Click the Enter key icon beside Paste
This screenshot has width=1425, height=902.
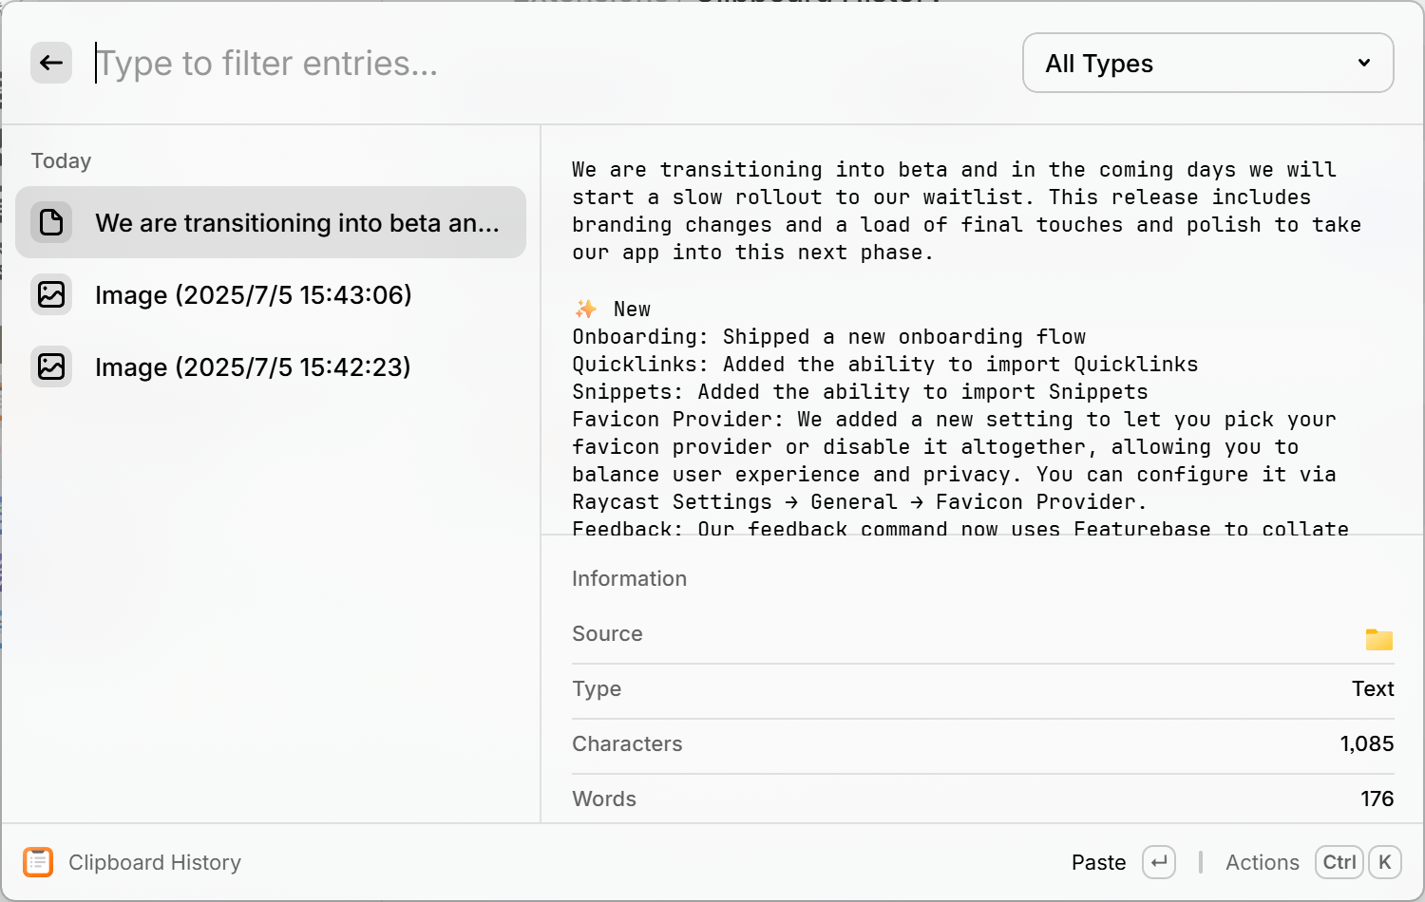pyautogui.click(x=1159, y=862)
